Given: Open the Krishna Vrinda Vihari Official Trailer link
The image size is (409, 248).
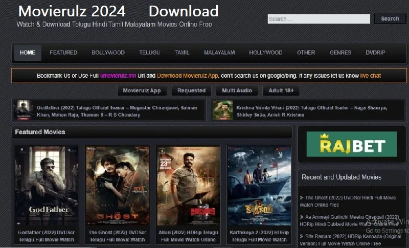Looking at the screenshot, I should [x=311, y=111].
